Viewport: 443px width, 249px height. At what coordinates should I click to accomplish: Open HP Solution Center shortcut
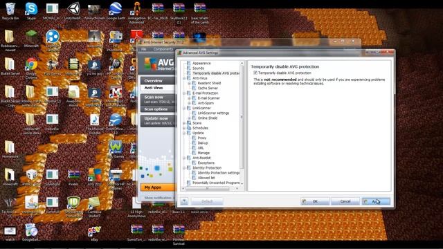116,68
